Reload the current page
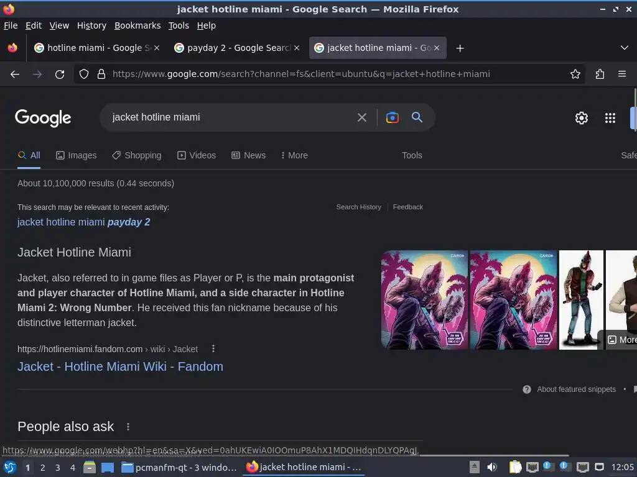Image resolution: width=637 pixels, height=477 pixels. pyautogui.click(x=60, y=75)
